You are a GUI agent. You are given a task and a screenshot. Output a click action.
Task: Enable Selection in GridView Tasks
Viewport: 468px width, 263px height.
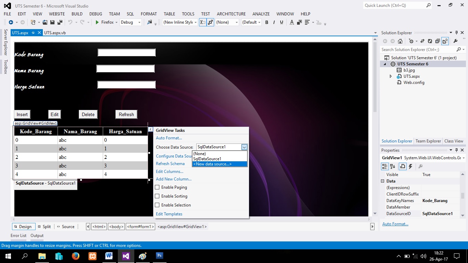[x=157, y=205]
